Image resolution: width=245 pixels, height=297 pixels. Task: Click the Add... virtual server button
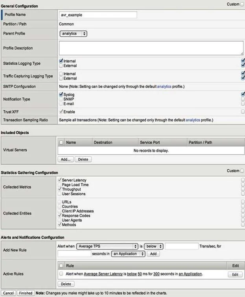tap(66, 159)
